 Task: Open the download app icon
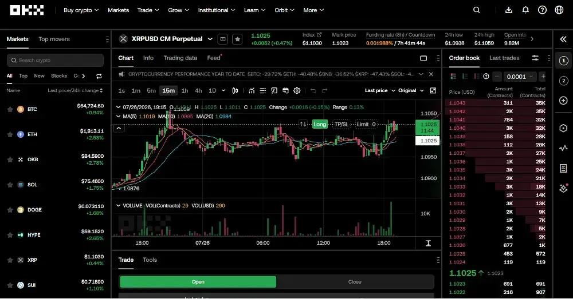[509, 10]
